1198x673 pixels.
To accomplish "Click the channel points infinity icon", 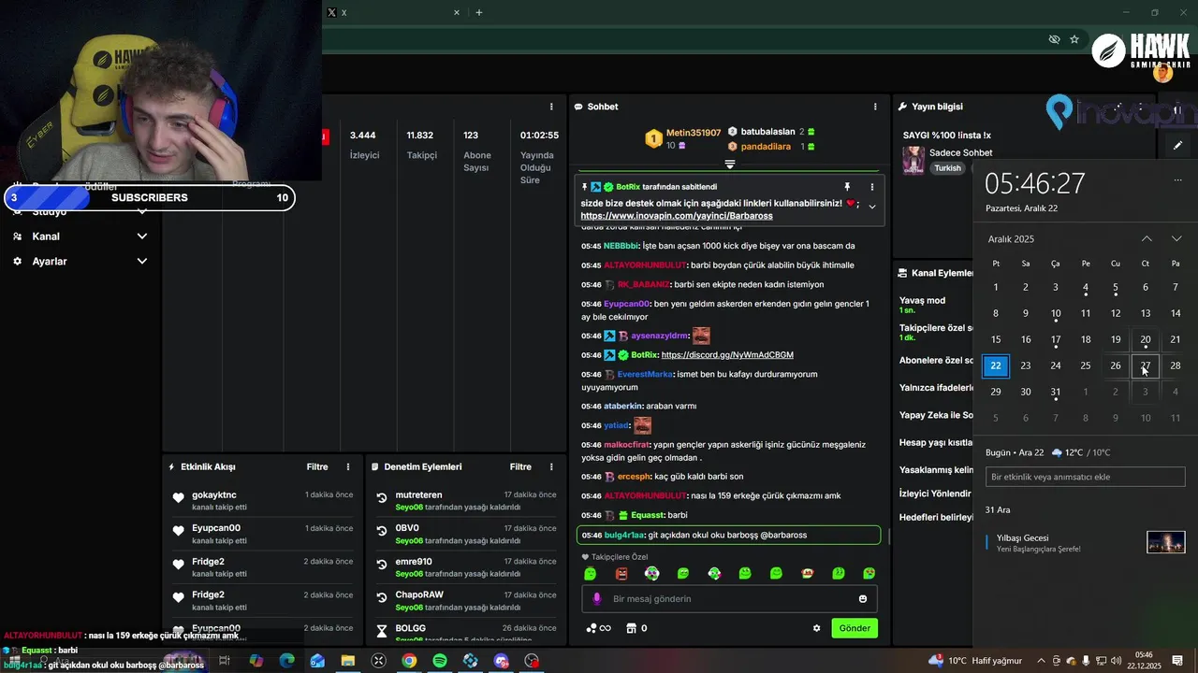I will (x=597, y=628).
